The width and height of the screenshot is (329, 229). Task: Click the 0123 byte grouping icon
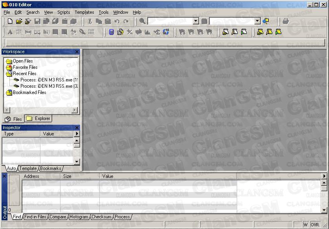37,32
